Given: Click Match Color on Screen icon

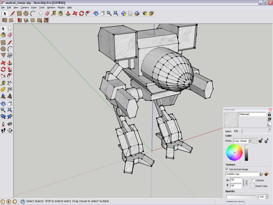Looking at the screenshot, I should point(266,141).
